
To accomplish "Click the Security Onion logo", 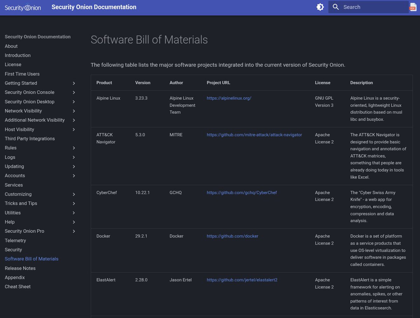I will 23,7.
